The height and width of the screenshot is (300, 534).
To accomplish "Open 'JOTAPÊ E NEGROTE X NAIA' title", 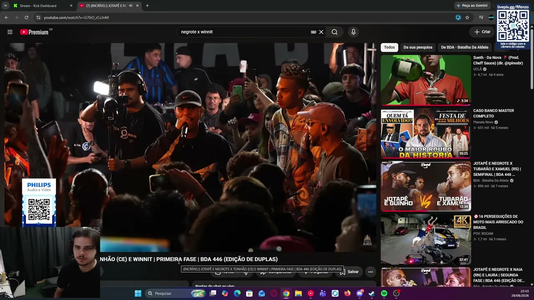I will tap(499, 275).
